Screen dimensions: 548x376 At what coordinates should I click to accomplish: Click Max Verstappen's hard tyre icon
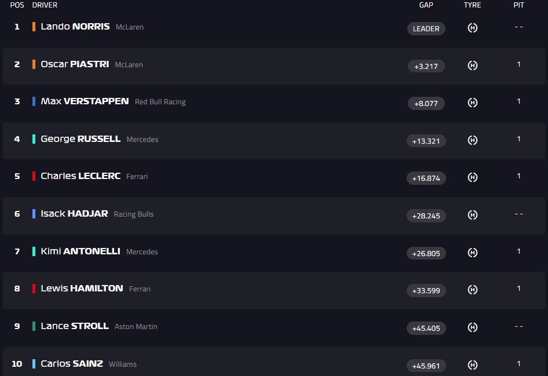pos(472,103)
